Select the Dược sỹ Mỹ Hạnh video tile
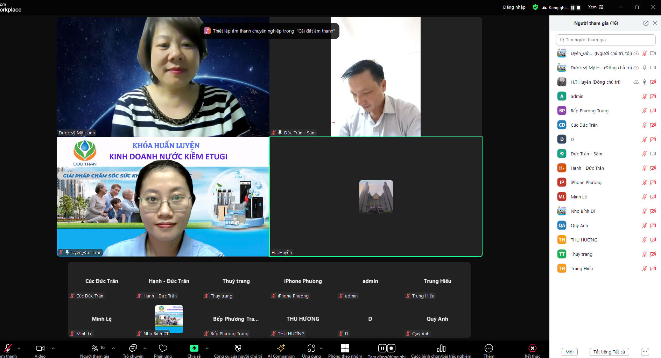This screenshot has width=661, height=358. click(x=163, y=77)
